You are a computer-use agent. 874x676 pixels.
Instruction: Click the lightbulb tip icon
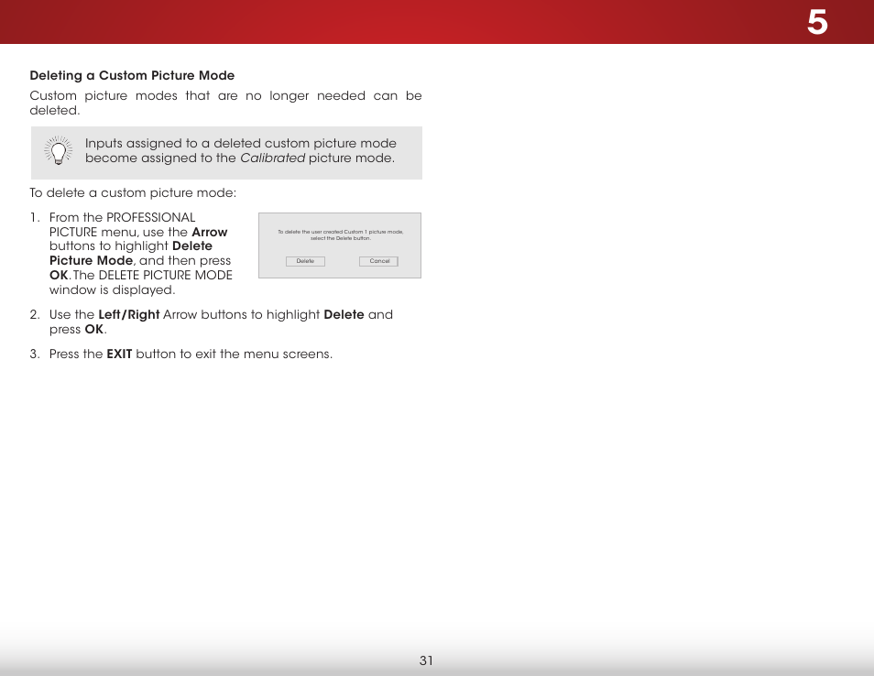pos(58,150)
